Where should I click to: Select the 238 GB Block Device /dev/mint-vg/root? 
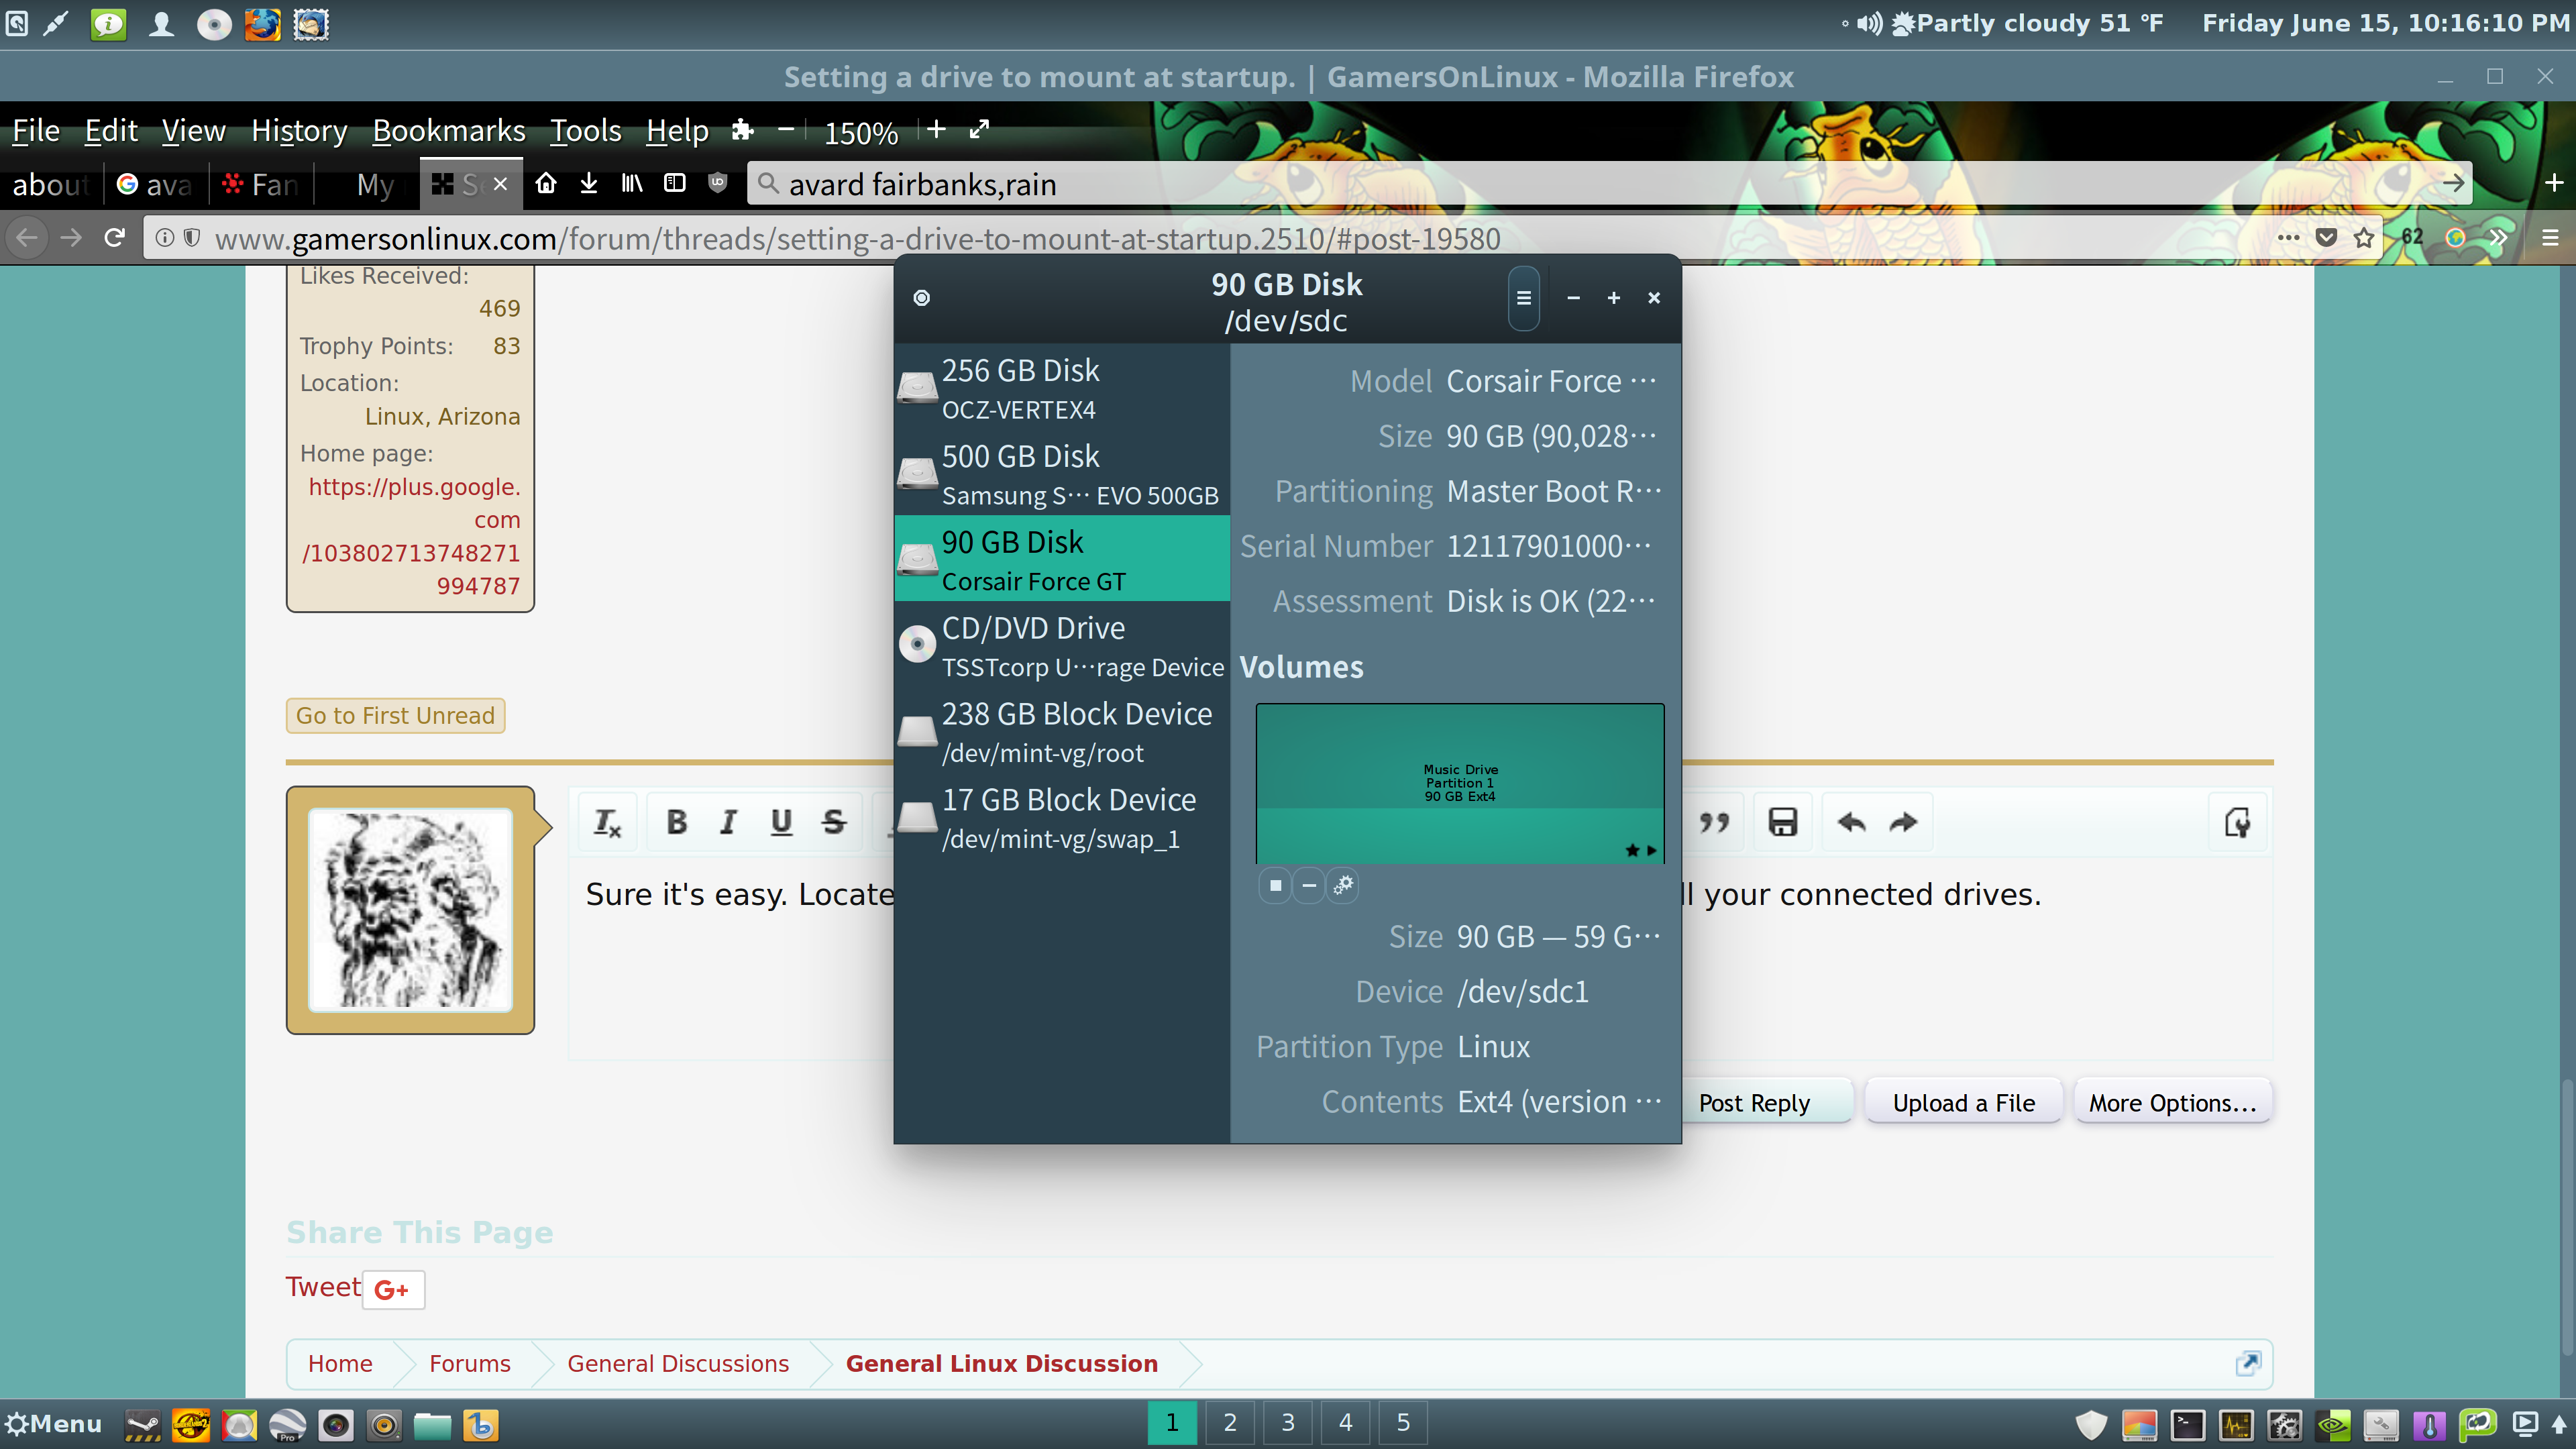point(1062,732)
